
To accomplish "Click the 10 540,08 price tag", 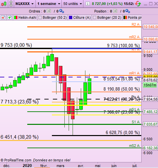I will click(150, 27).
